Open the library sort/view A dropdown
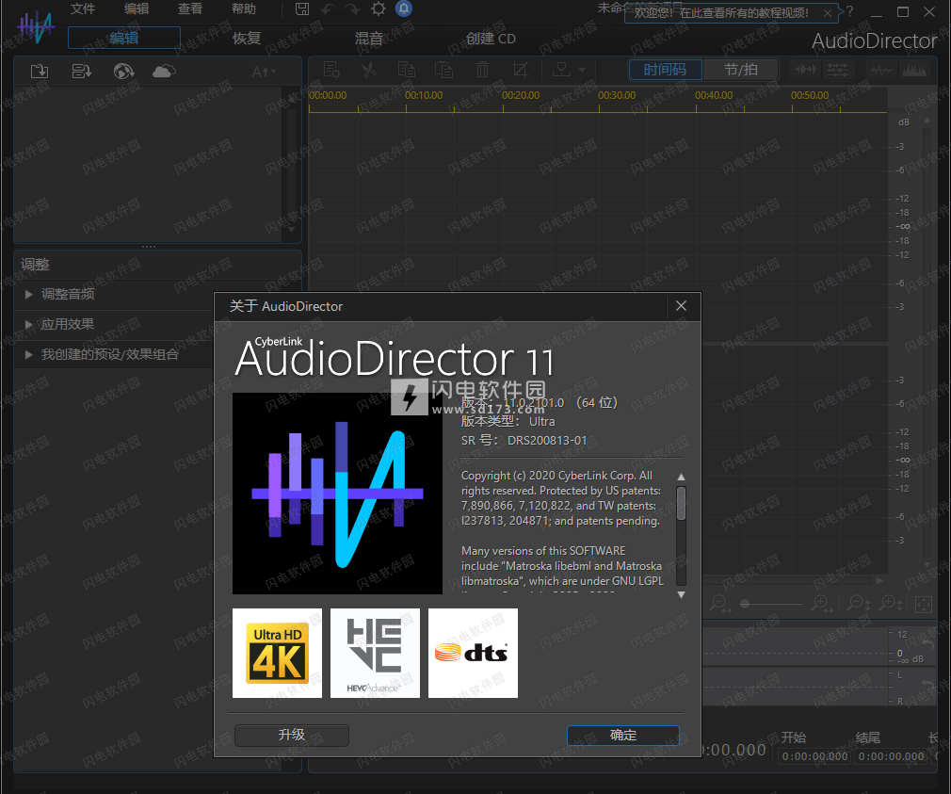This screenshot has width=951, height=794. click(264, 72)
